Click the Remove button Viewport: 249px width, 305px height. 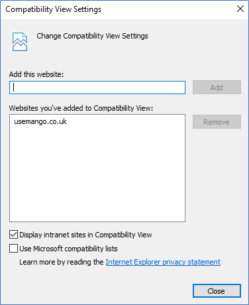click(x=217, y=122)
